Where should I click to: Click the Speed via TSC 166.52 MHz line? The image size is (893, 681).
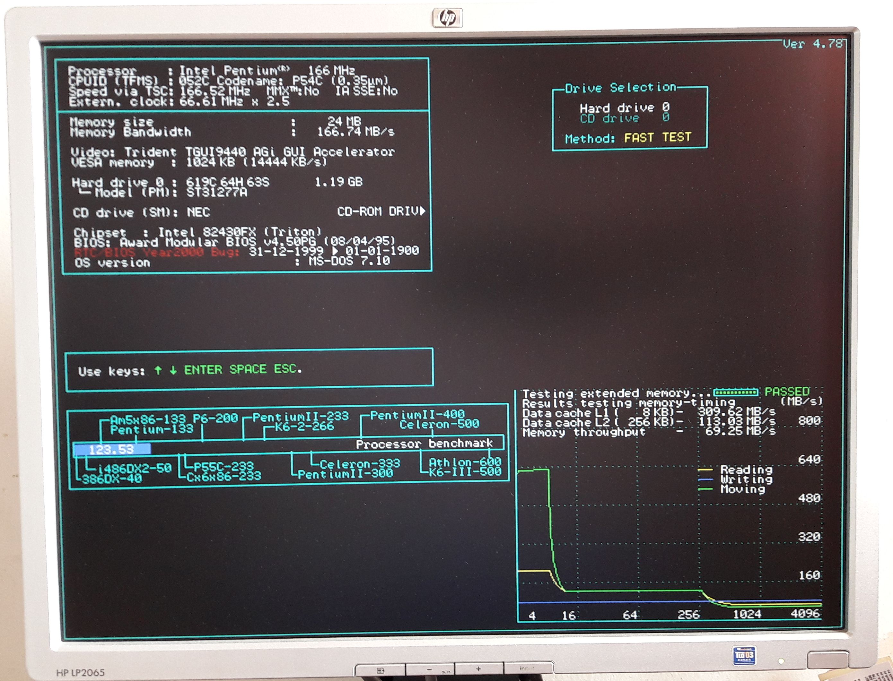[233, 91]
